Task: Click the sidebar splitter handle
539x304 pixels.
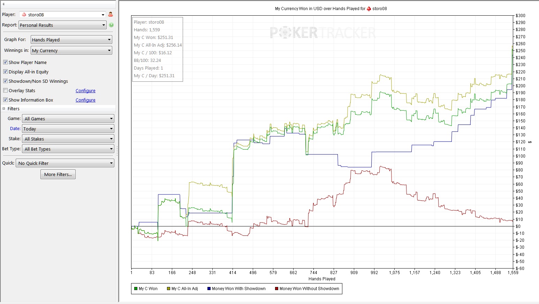Action: click(117, 151)
